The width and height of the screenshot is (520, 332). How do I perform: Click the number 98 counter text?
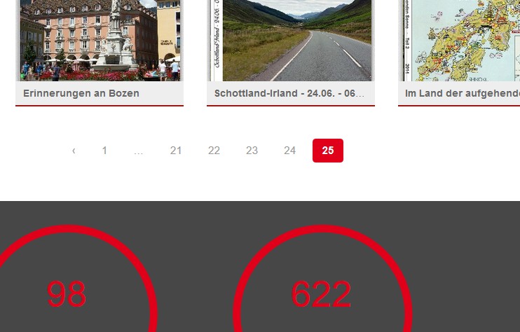pyautogui.click(x=67, y=294)
